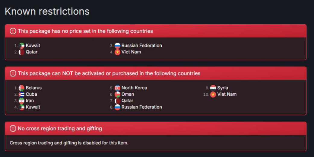Click the Iran flag icon
This screenshot has width=314, height=157.
(22, 101)
